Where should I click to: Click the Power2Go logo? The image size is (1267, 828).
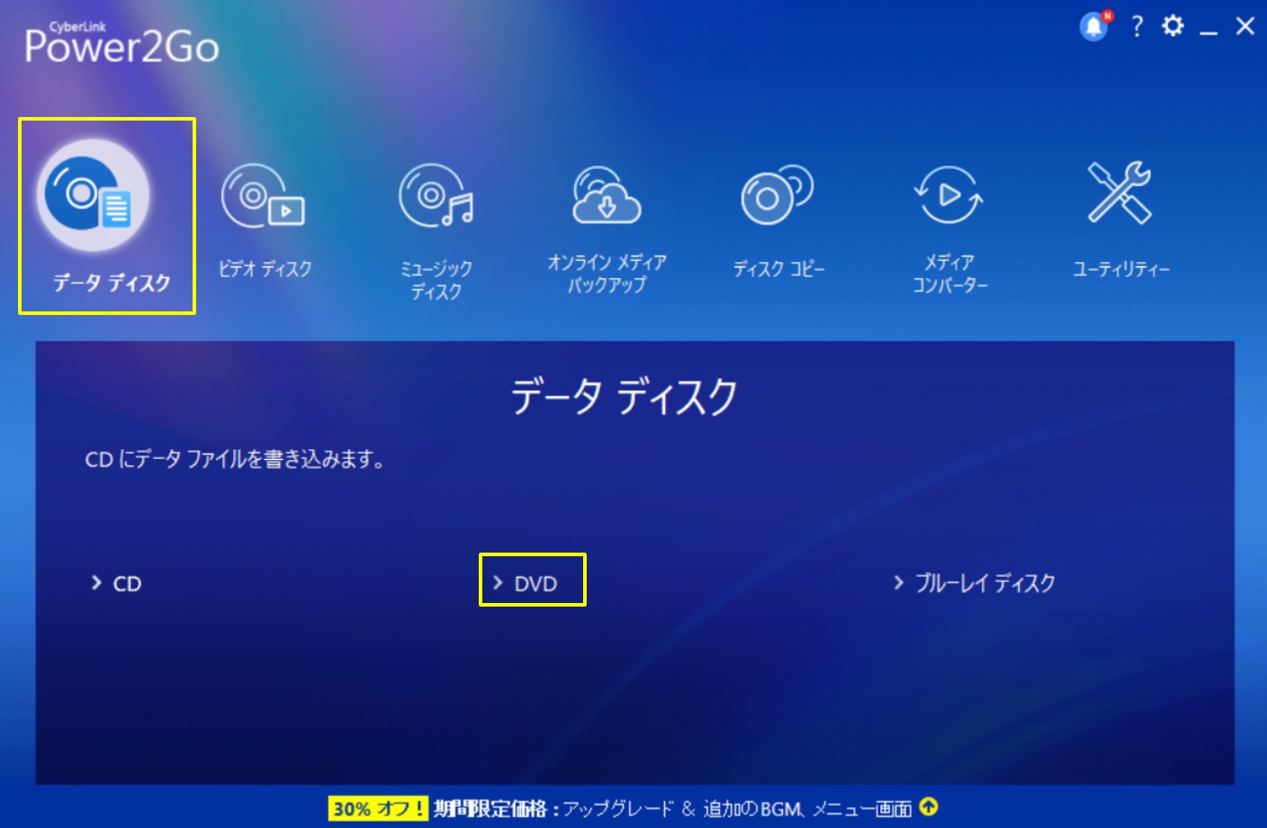(x=121, y=43)
